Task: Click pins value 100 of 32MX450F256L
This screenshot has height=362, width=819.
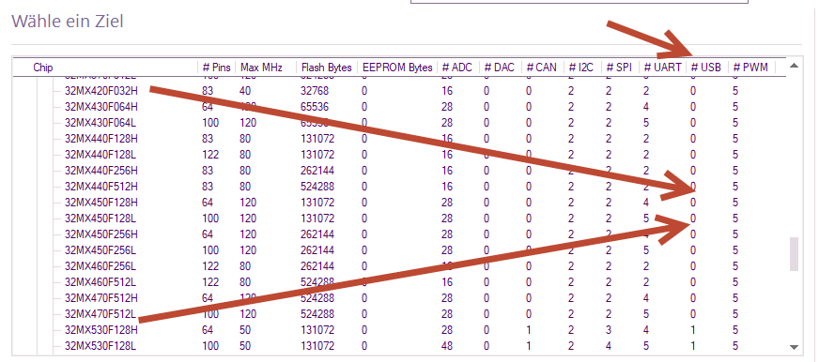Action: 210,249
